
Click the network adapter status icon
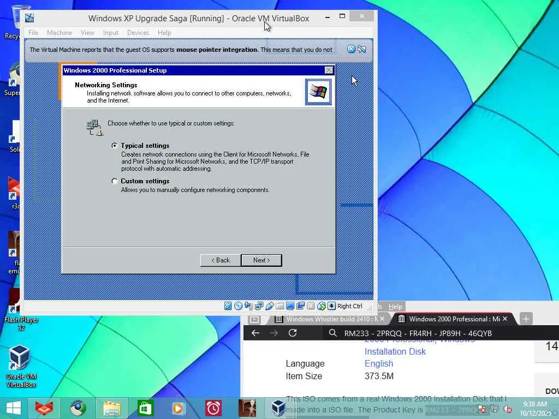(259, 306)
